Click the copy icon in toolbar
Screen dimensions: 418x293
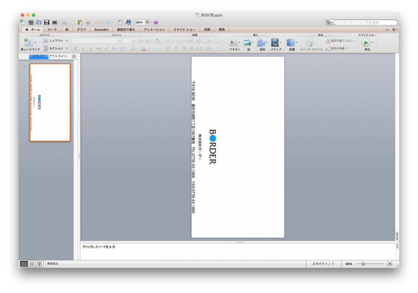tap(72, 22)
